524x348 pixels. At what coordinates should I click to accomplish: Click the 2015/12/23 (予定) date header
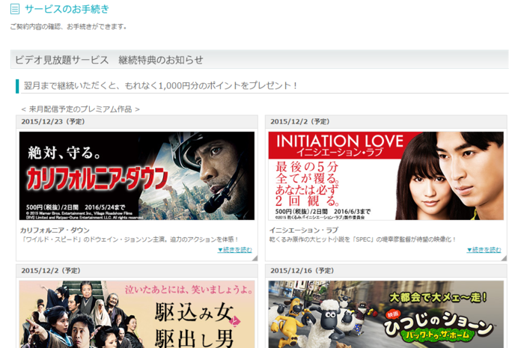(x=137, y=121)
